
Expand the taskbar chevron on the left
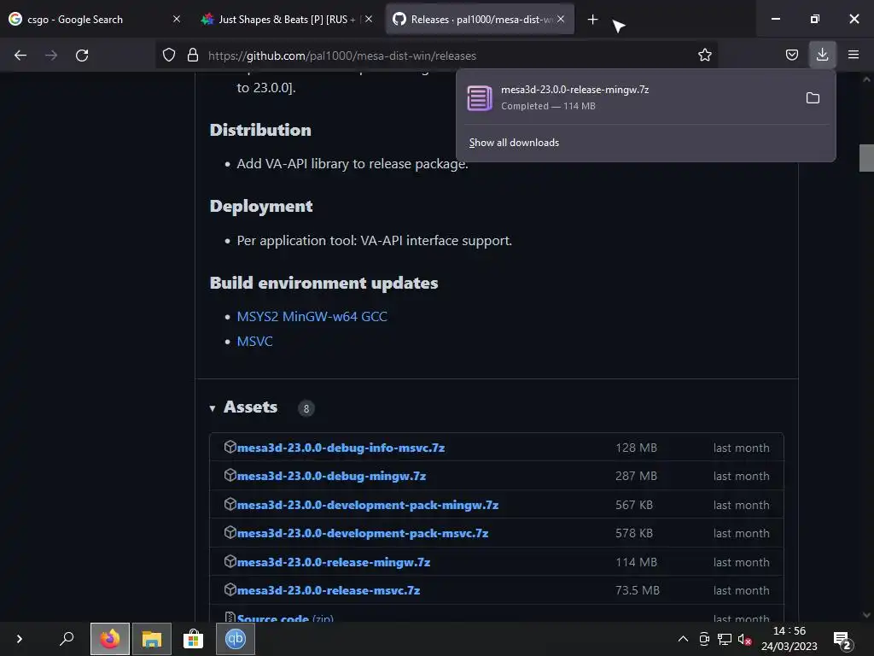19,639
